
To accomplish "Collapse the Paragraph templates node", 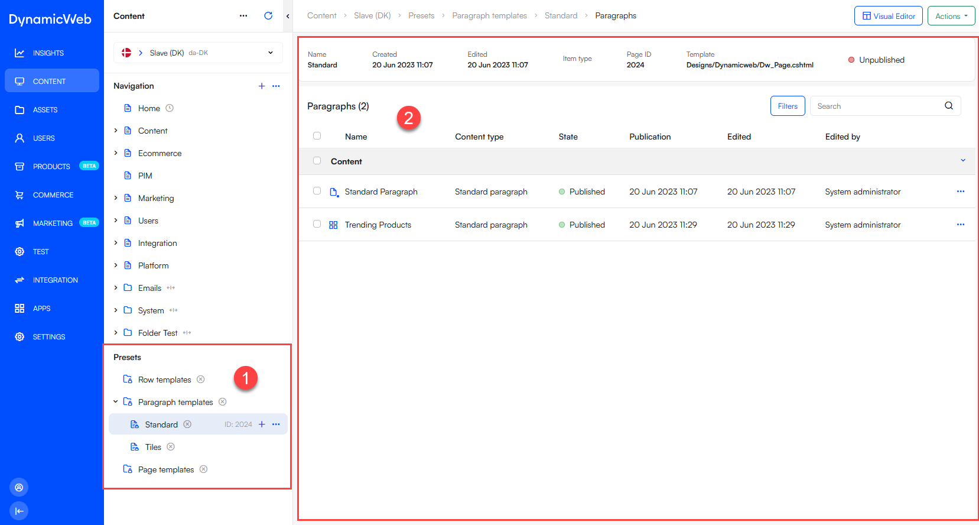I will point(116,402).
